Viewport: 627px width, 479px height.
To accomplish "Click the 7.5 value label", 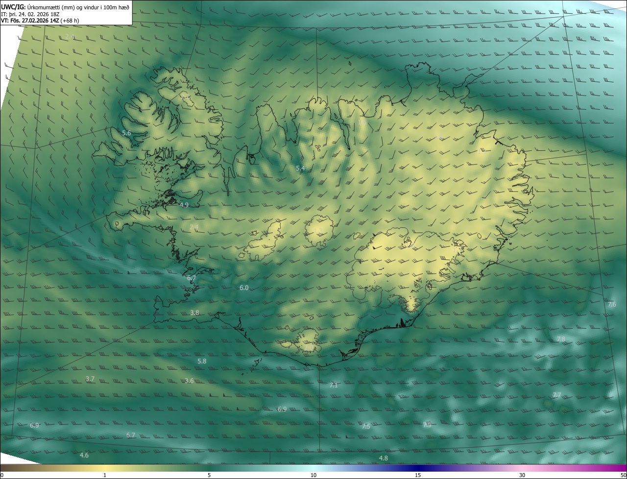I will [366, 427].
